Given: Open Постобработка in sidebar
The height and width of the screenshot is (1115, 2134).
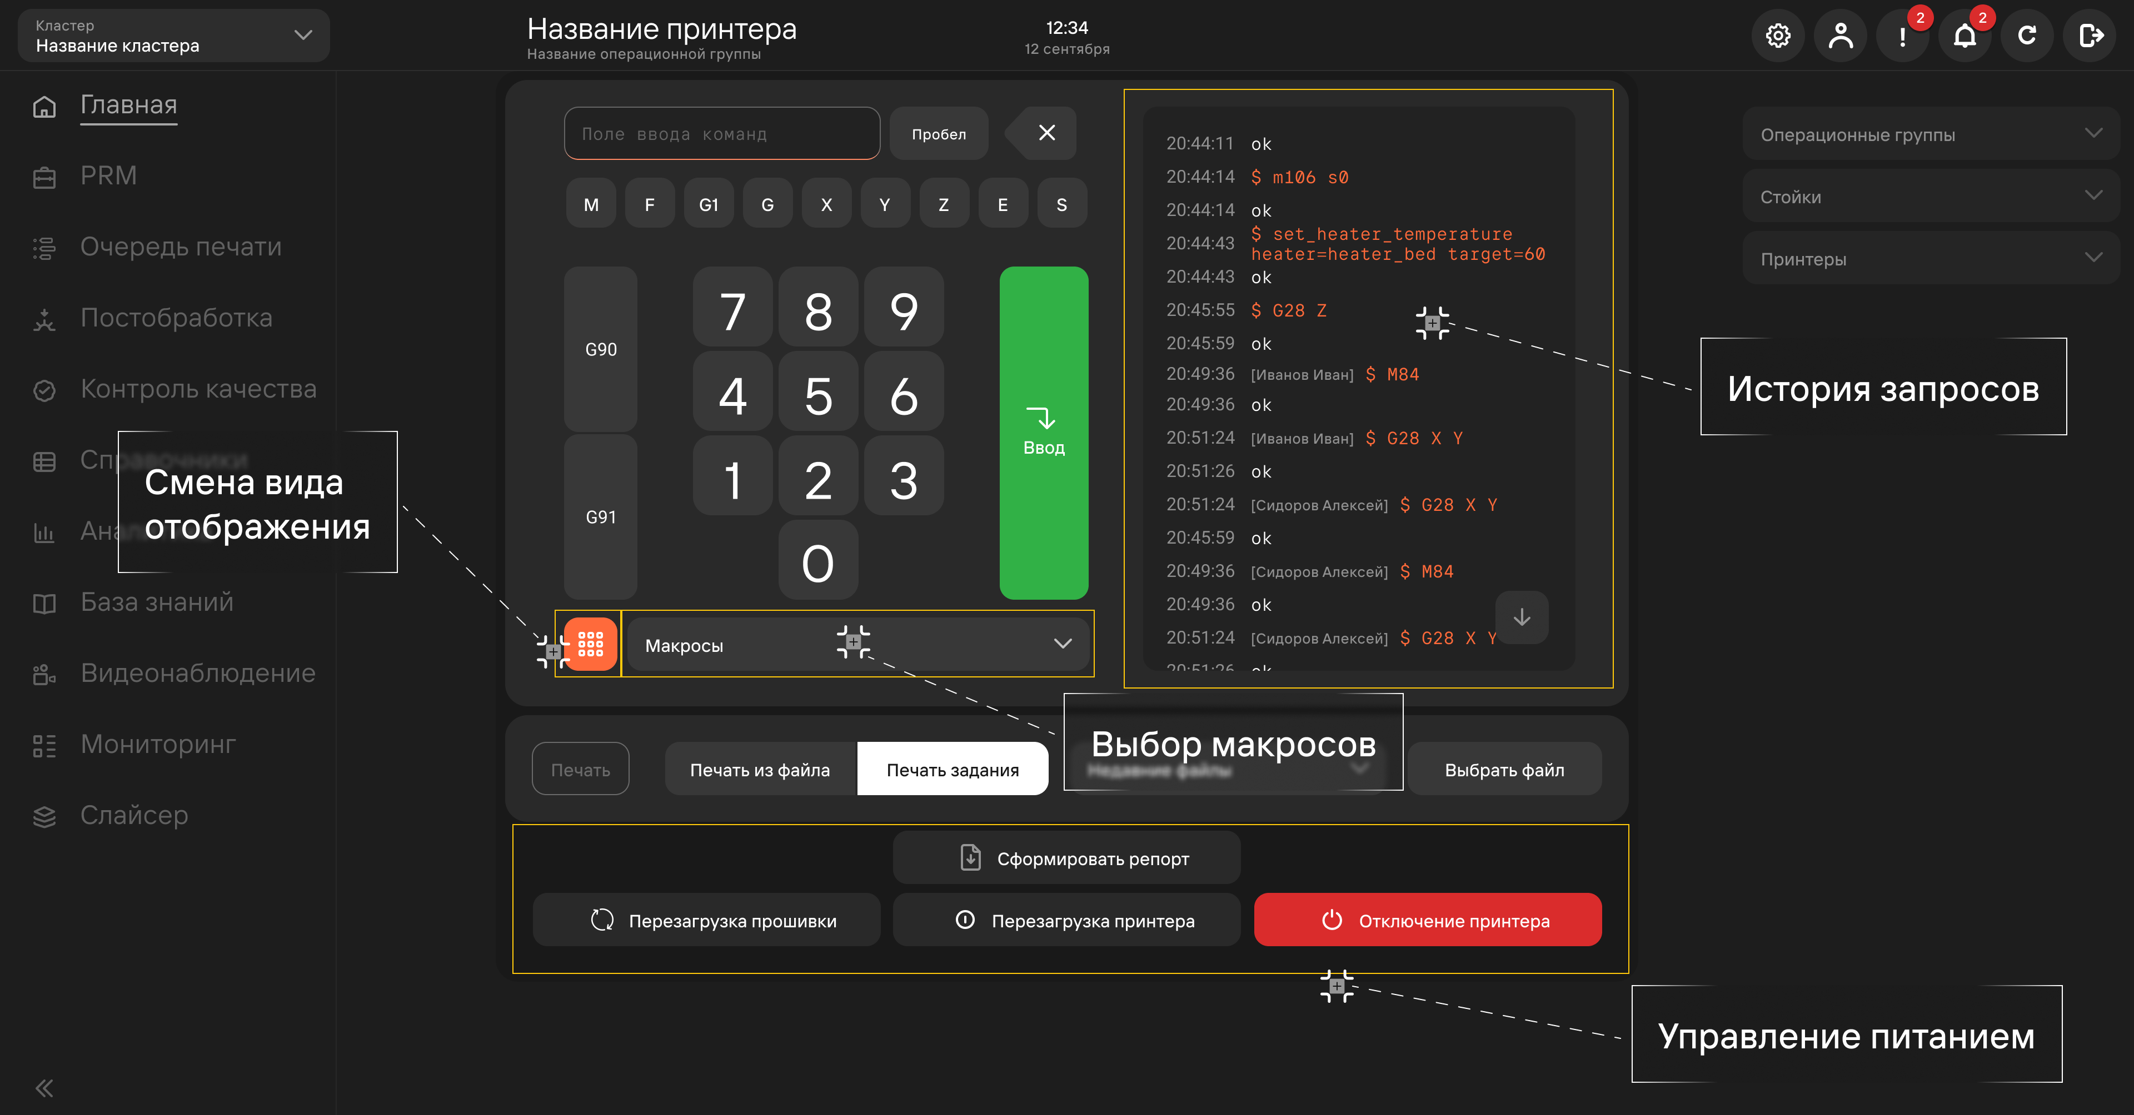Looking at the screenshot, I should pyautogui.click(x=177, y=318).
